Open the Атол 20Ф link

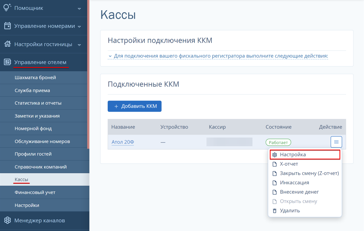click(x=122, y=142)
